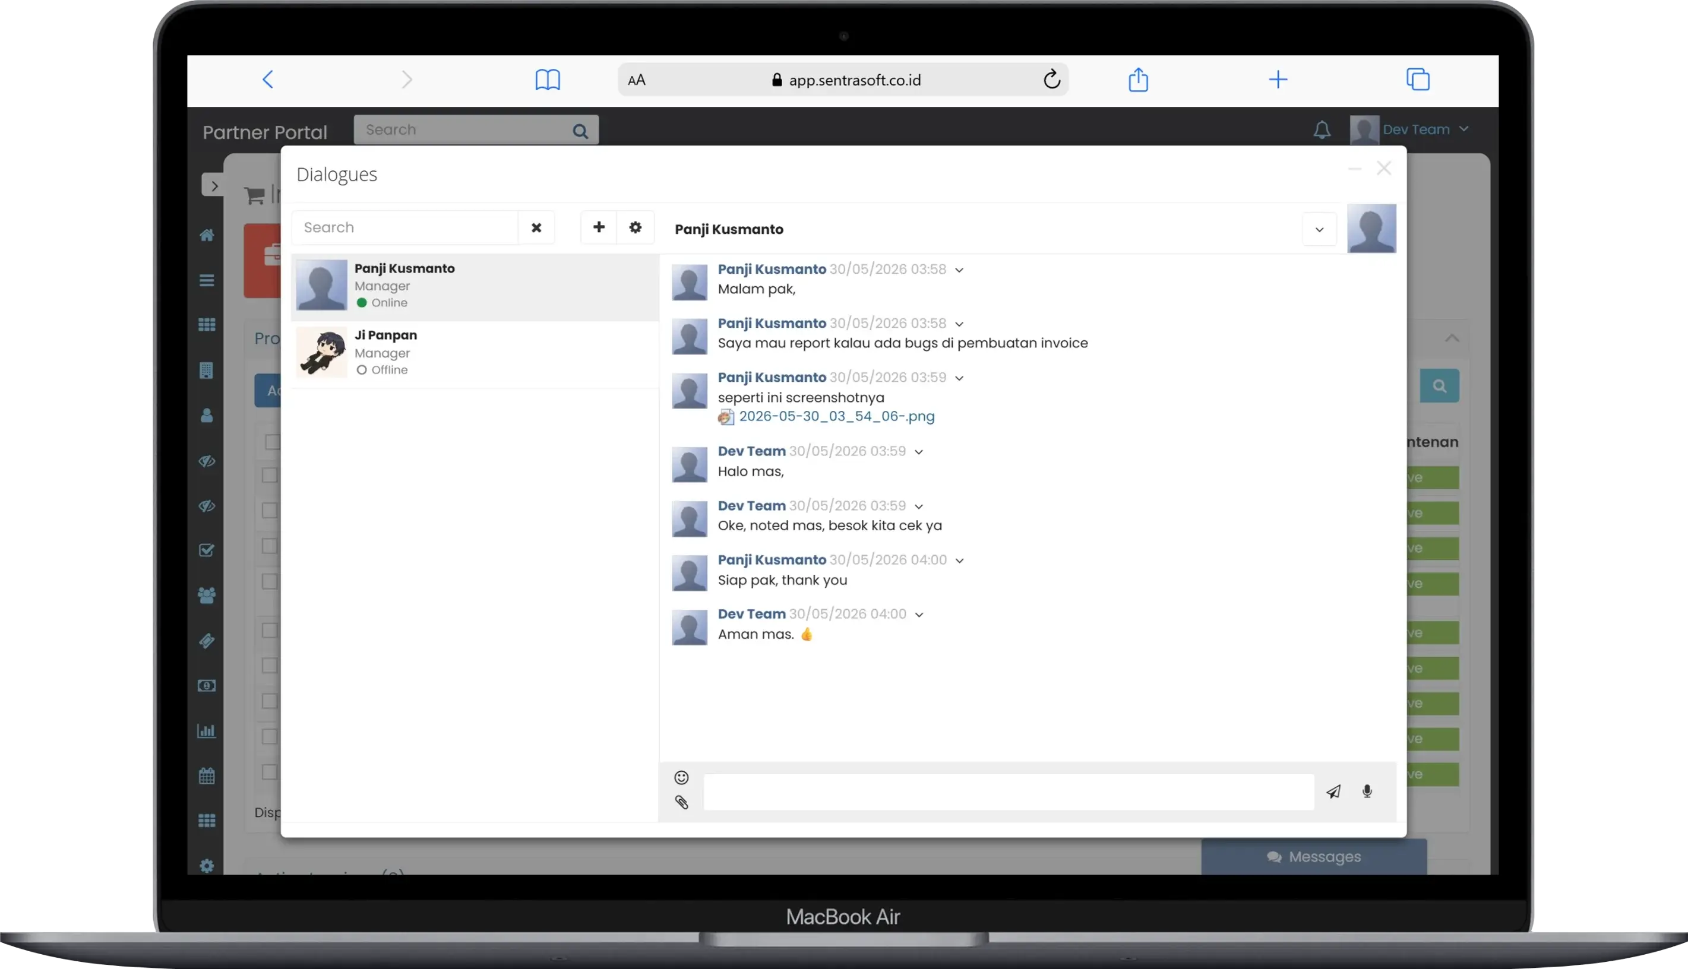Open the message menu for "Siap pak, thank you"
The image size is (1688, 969).
(x=959, y=560)
